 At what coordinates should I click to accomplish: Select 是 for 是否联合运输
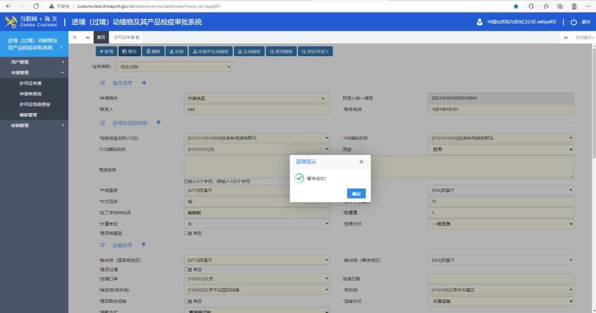tap(186, 301)
